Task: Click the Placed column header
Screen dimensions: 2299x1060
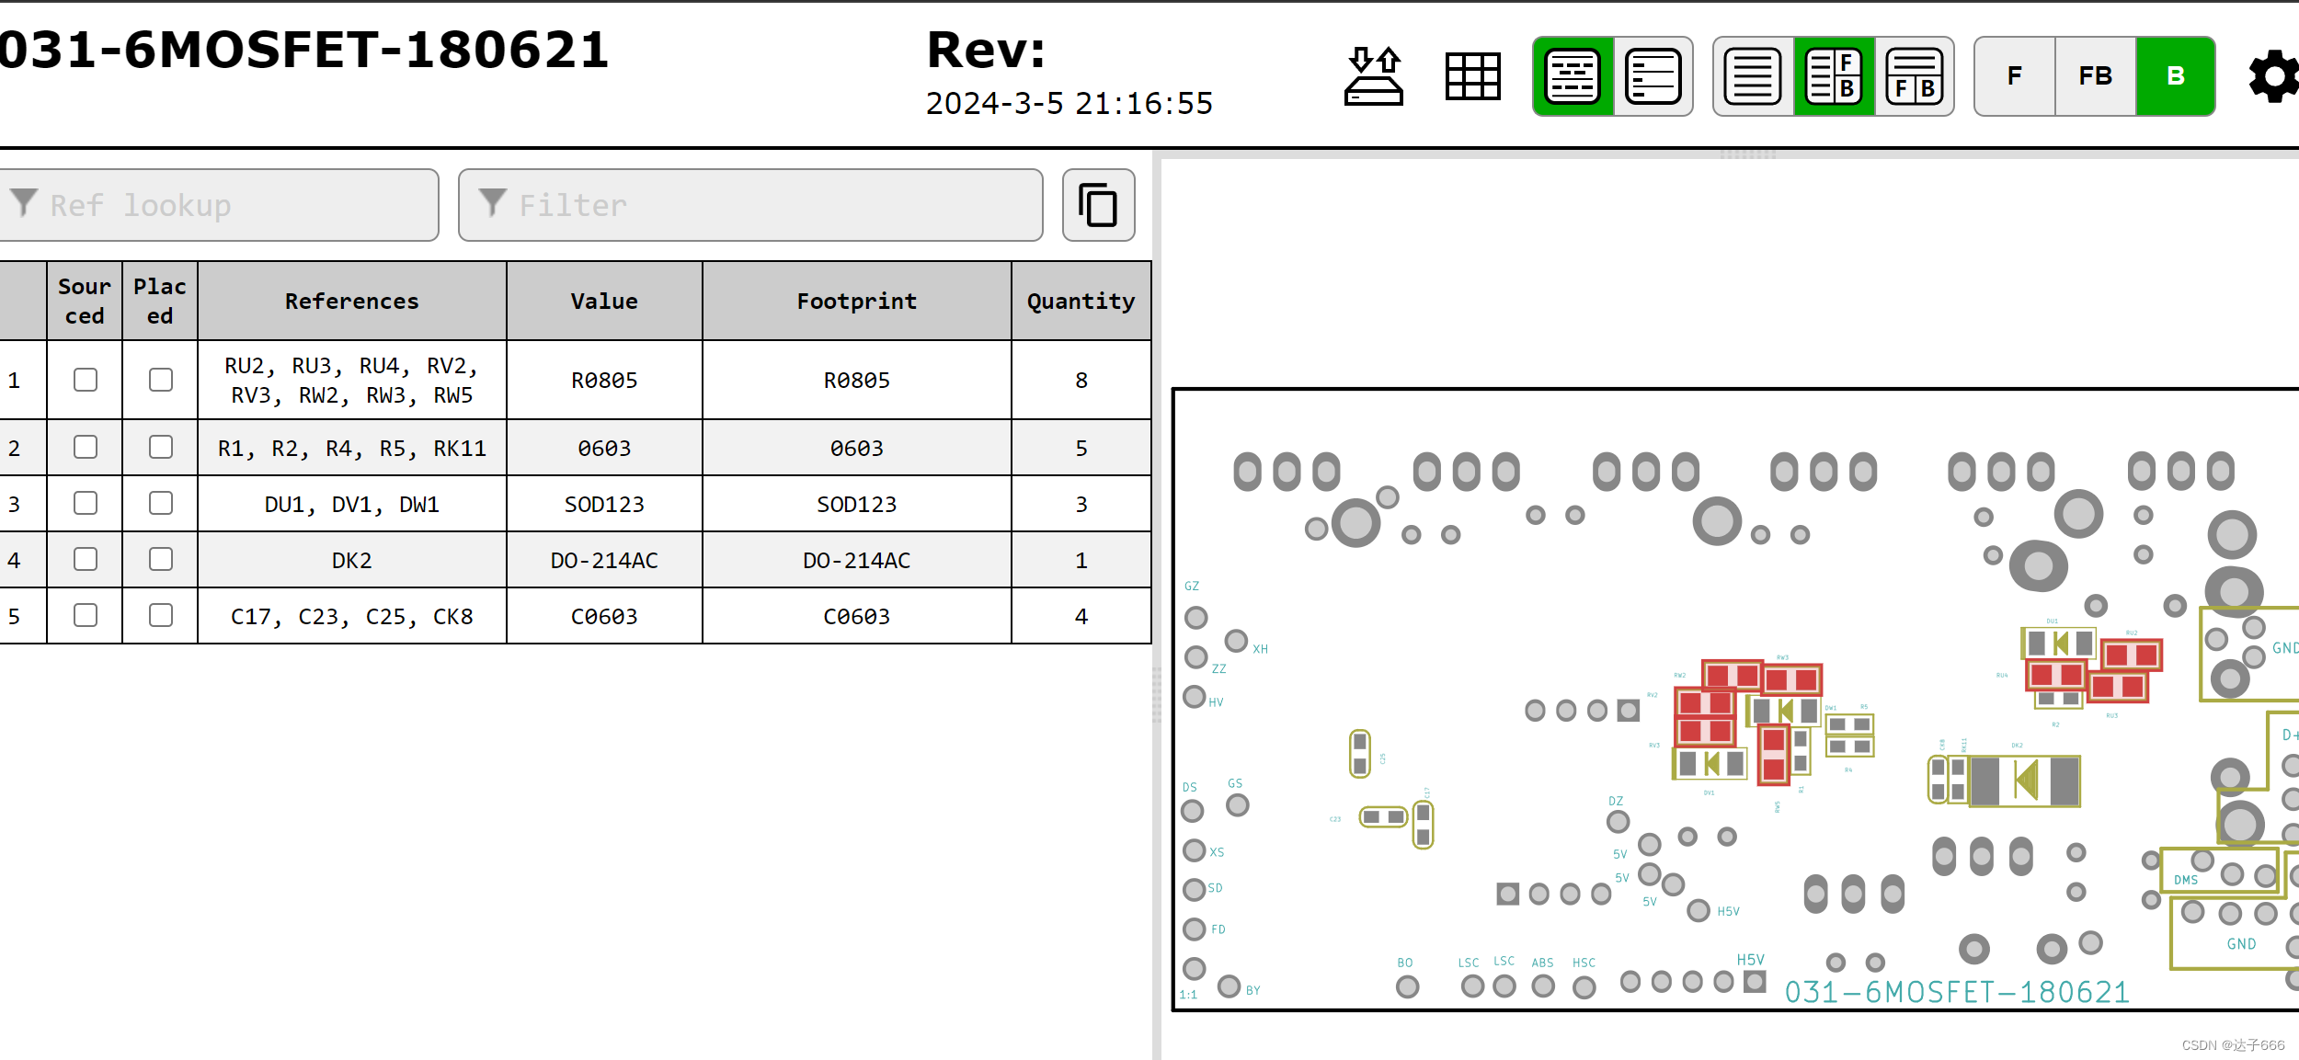Action: (x=160, y=301)
